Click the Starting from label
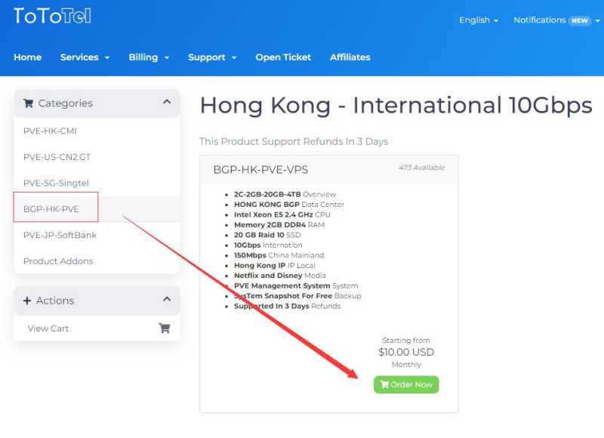604x438 pixels. click(x=406, y=341)
